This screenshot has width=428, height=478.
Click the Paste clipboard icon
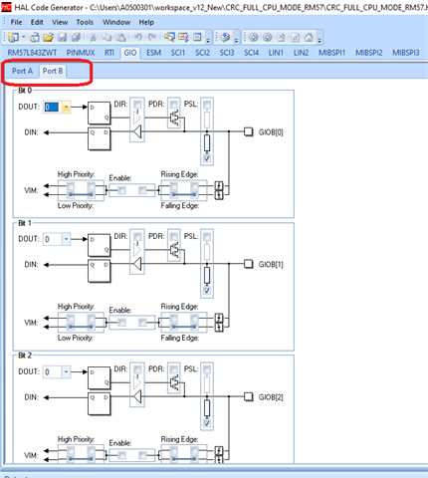click(x=121, y=37)
